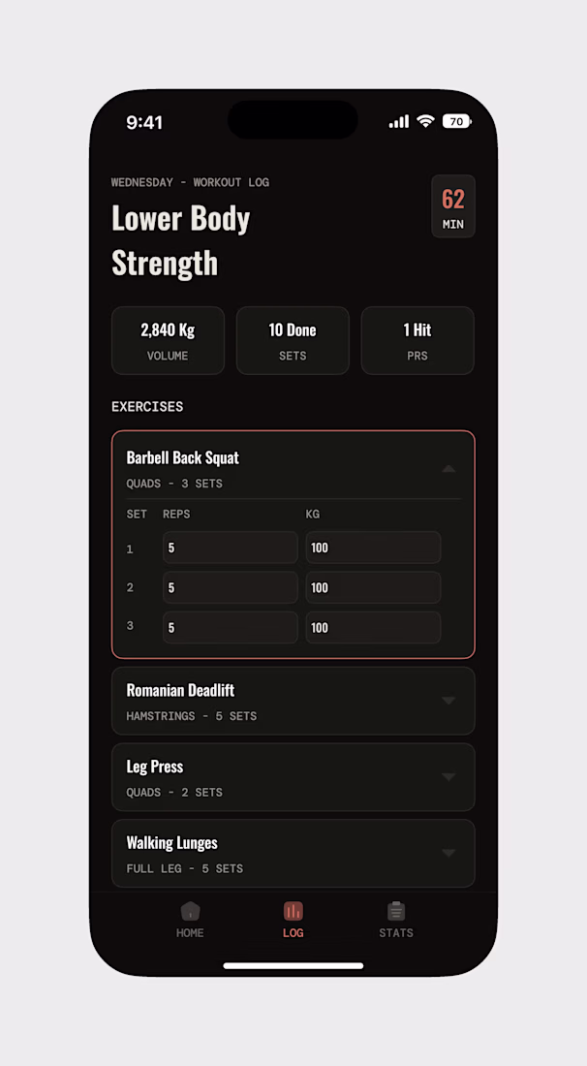Tap the cellular signal bars icon
587x1066 pixels.
(x=399, y=122)
